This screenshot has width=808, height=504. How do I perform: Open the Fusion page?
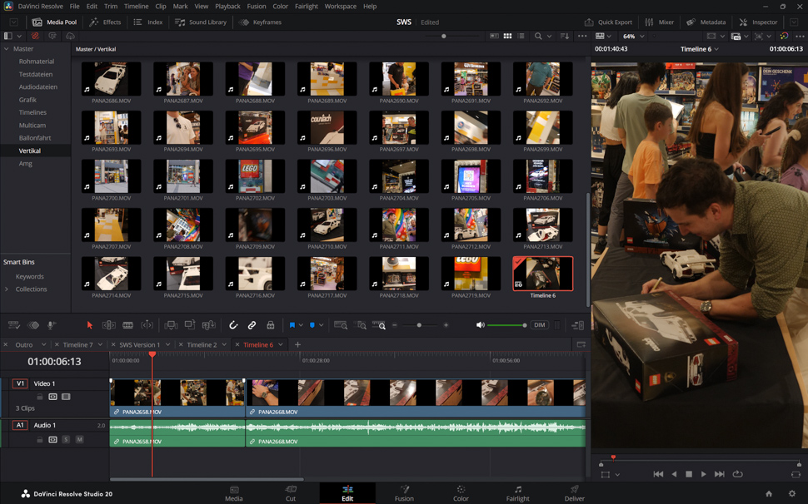[x=404, y=493]
